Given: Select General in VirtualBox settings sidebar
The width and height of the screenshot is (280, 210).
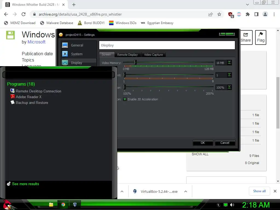Looking at the screenshot, I should click(x=78, y=45).
